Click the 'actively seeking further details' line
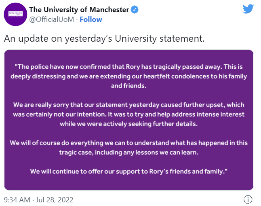The width and height of the screenshot is (261, 206). [x=129, y=124]
